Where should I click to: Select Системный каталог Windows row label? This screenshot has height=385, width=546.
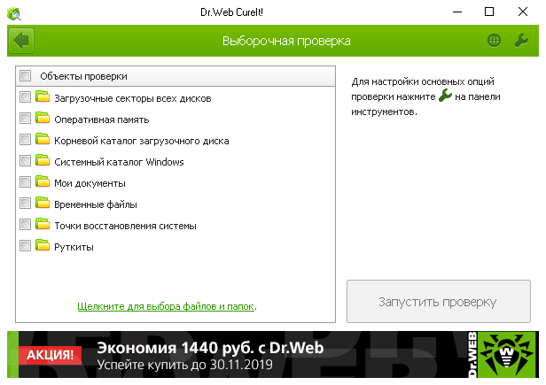point(119,162)
